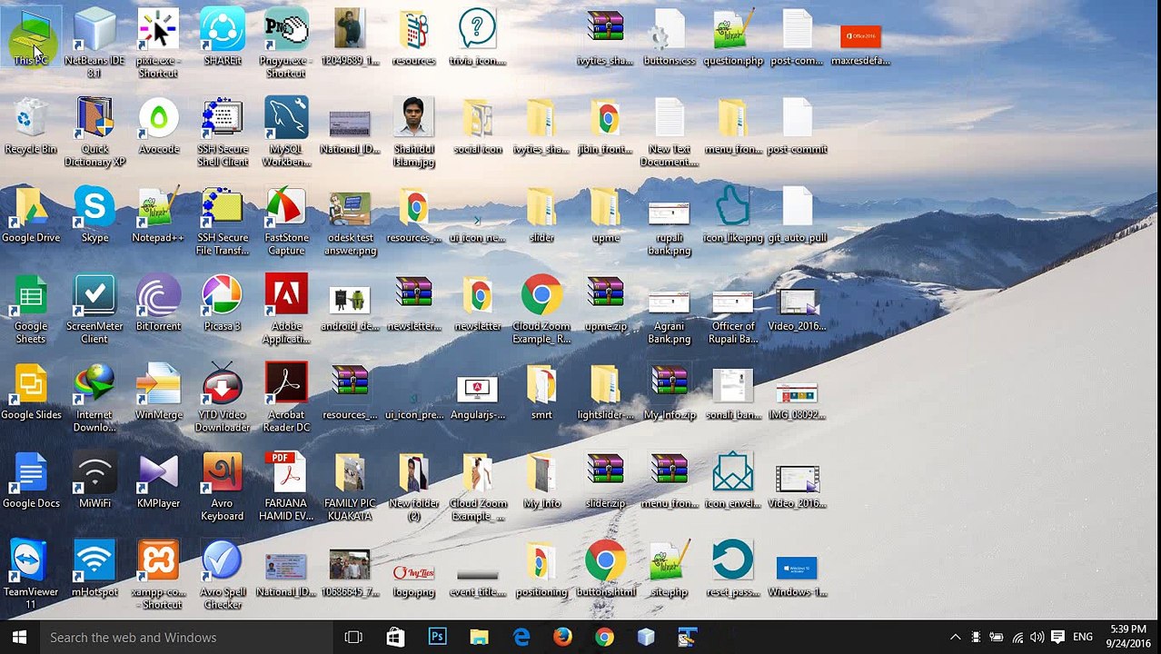Select the YTD Video Downloader shortcut
Screen dimensions: 1161x654
tap(223, 398)
